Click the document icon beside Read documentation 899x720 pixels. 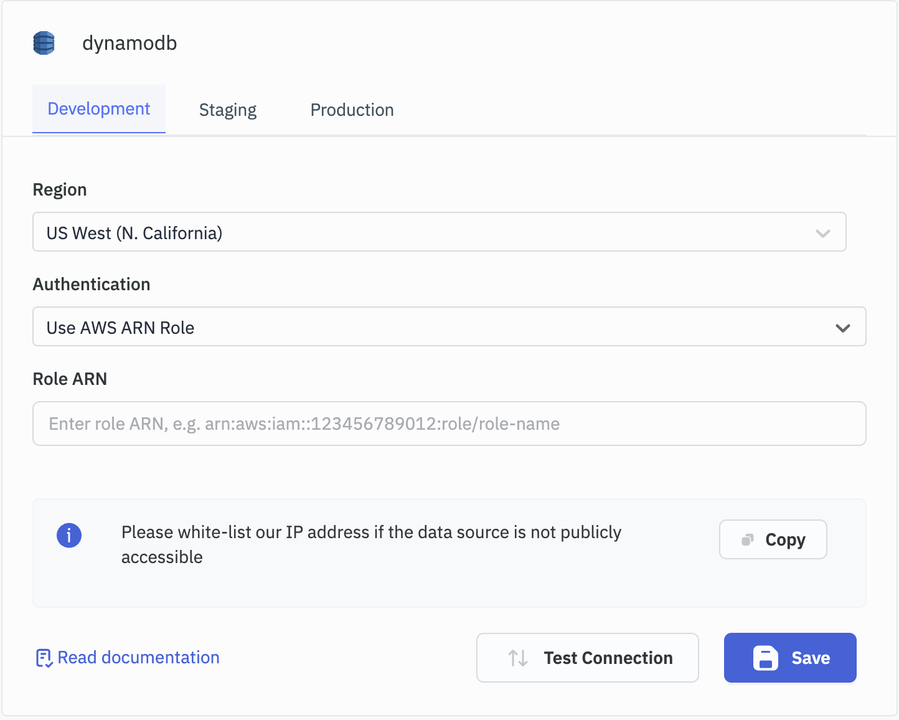click(x=44, y=658)
